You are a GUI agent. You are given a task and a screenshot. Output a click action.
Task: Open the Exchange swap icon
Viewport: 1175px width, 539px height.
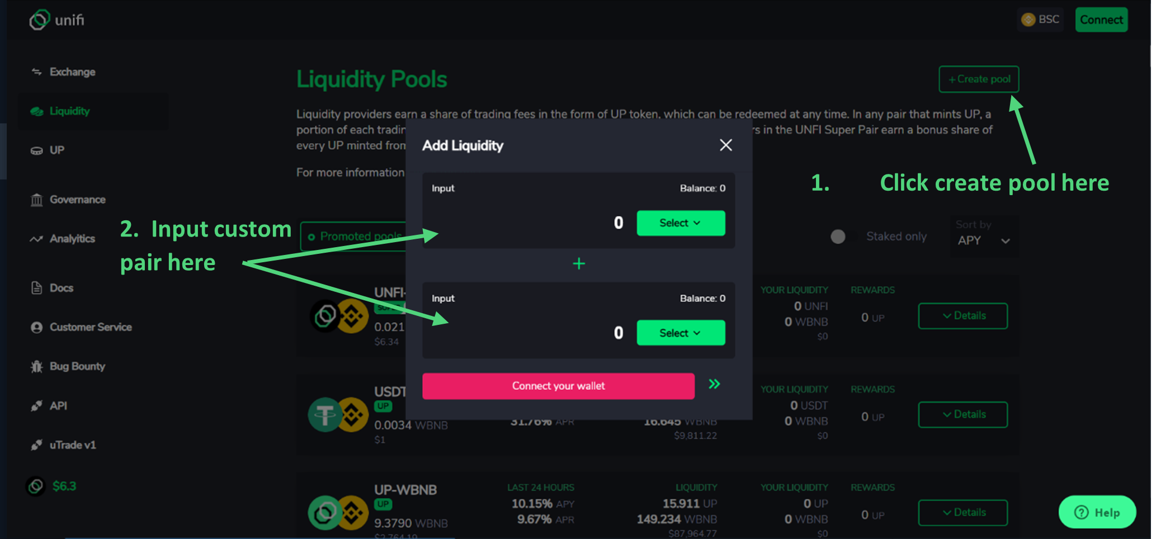tap(36, 72)
